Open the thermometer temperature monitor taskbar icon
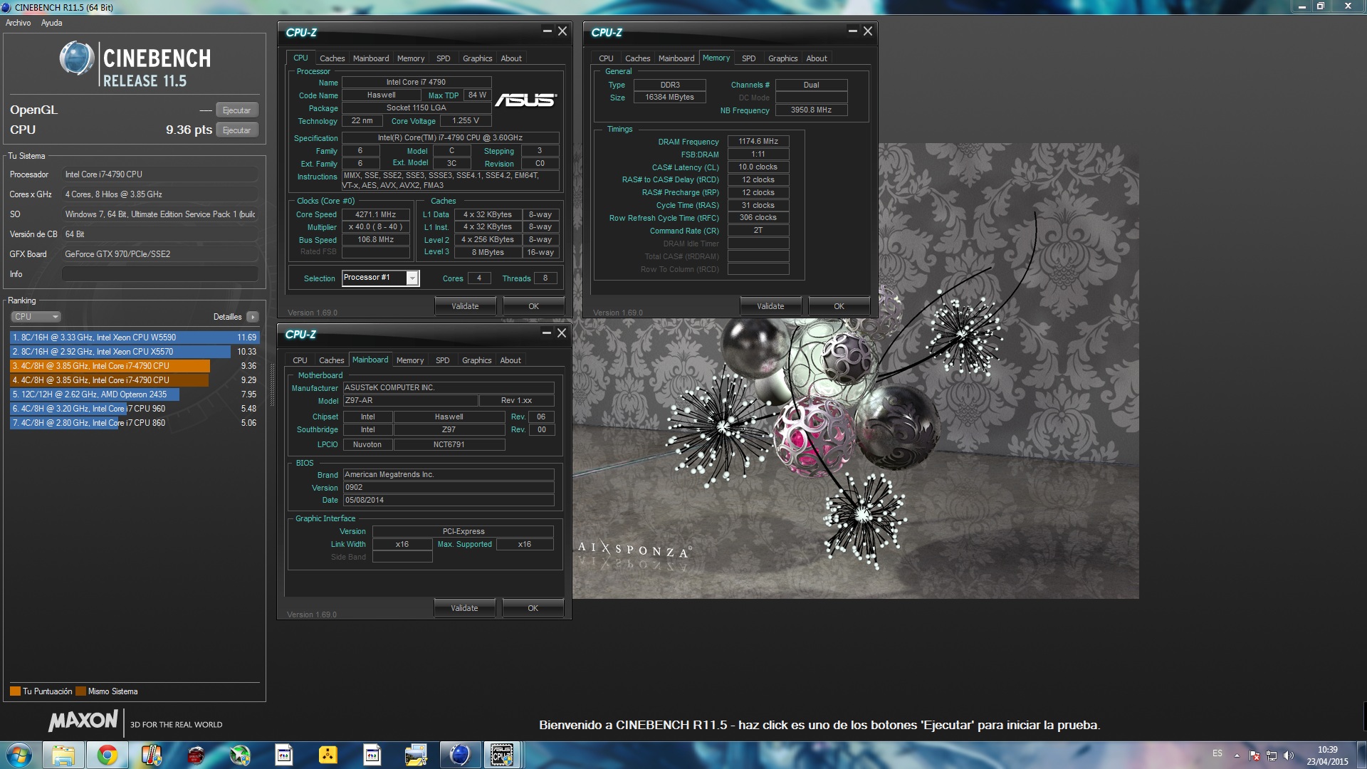The height and width of the screenshot is (769, 1367). point(152,755)
